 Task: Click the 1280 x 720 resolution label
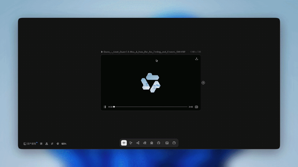195,52
